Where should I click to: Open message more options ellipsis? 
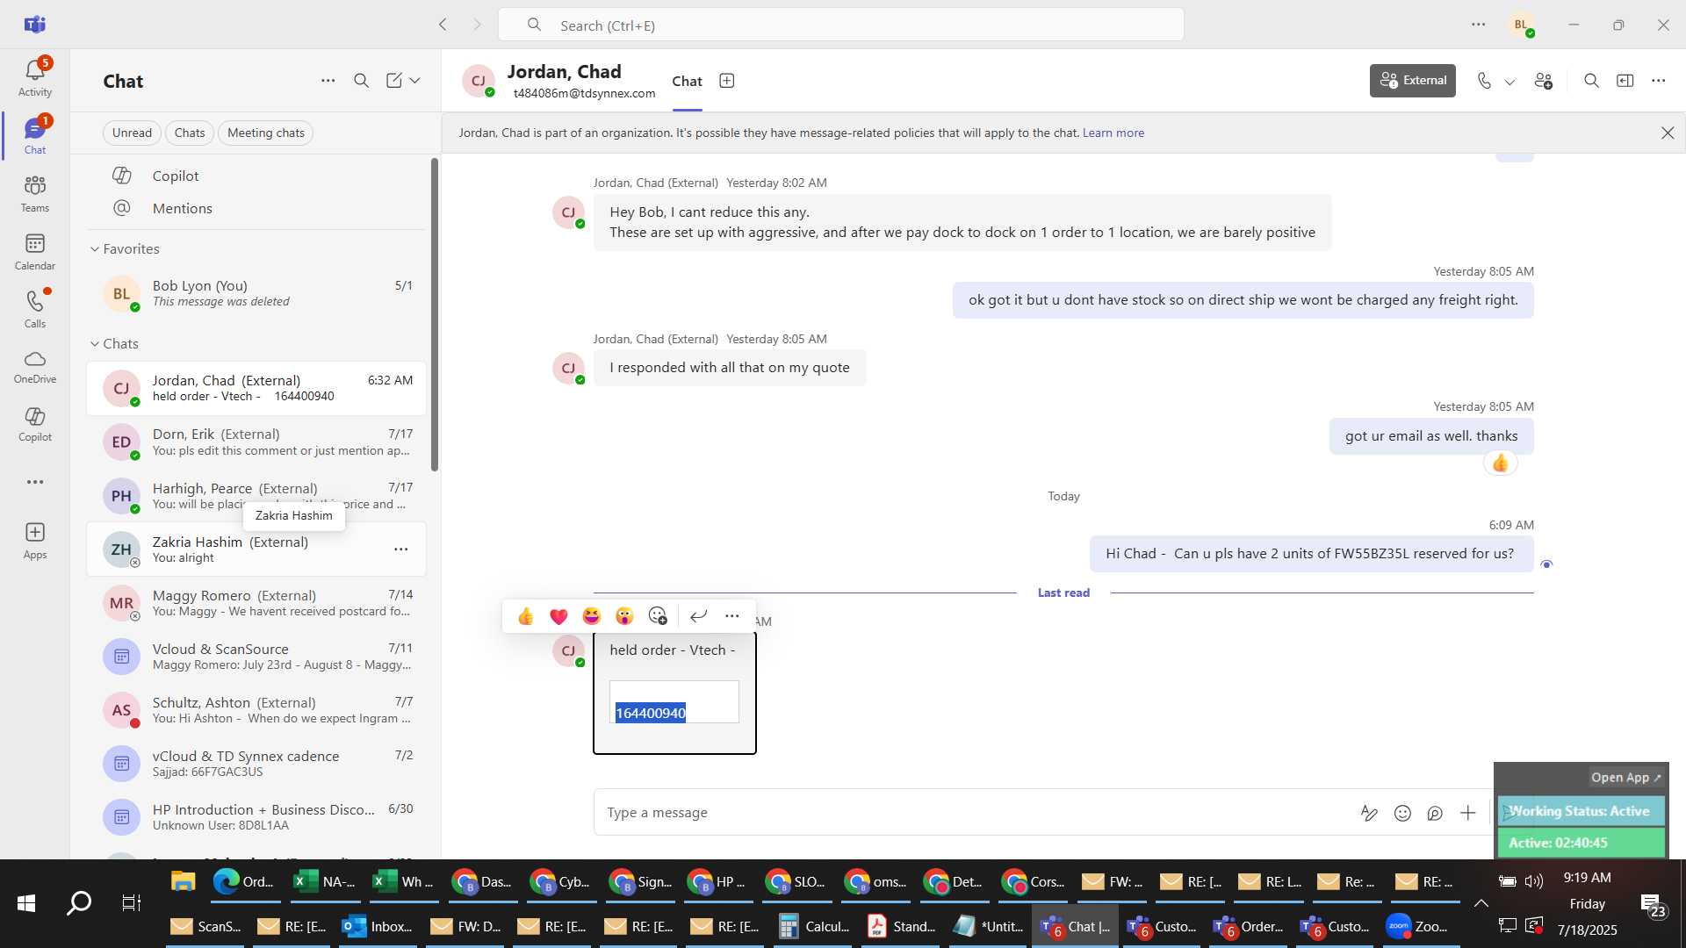[732, 616]
